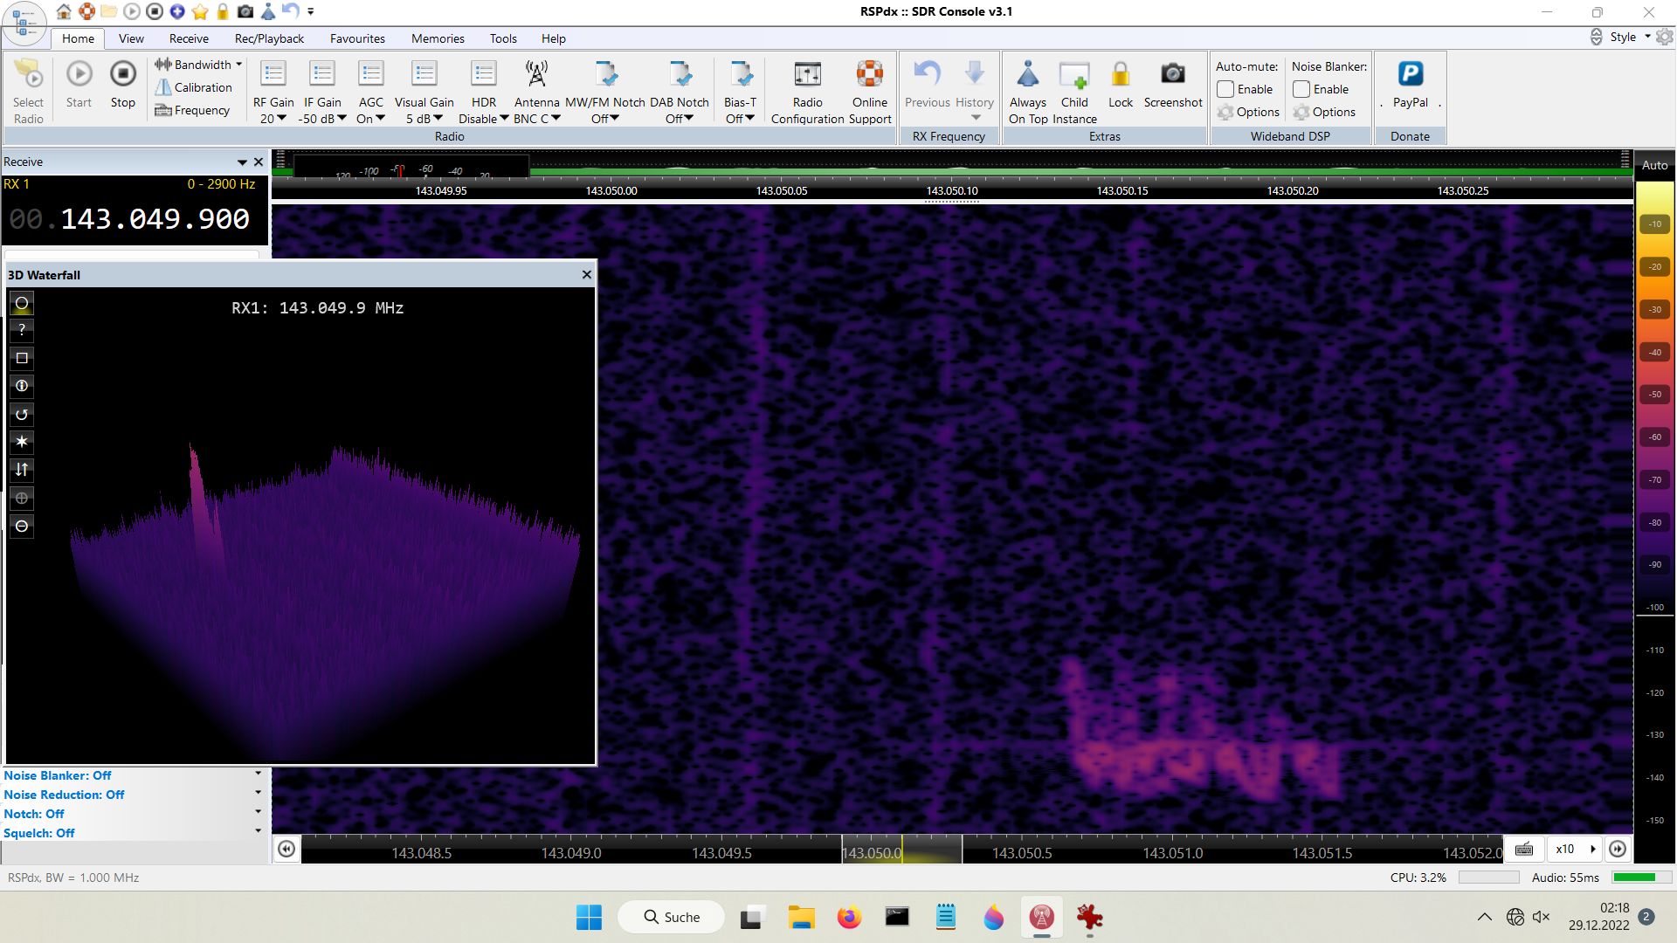The width and height of the screenshot is (1677, 943).
Task: Open the Visual Gain 5 dB dropdown
Action: [x=424, y=119]
